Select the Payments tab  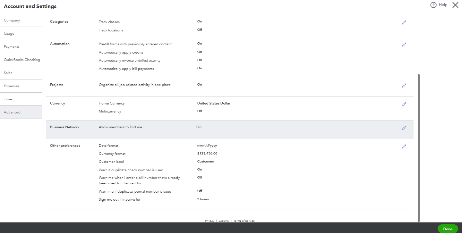point(12,46)
